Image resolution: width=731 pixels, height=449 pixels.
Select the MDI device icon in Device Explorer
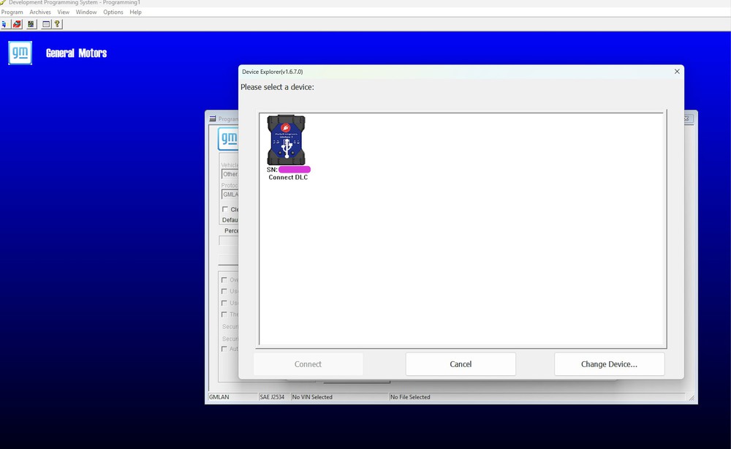[x=287, y=140]
